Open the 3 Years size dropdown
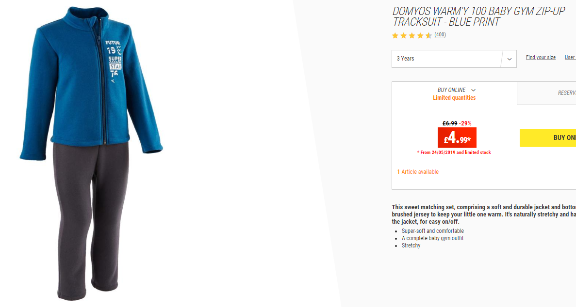576x307 pixels. pyautogui.click(x=454, y=59)
